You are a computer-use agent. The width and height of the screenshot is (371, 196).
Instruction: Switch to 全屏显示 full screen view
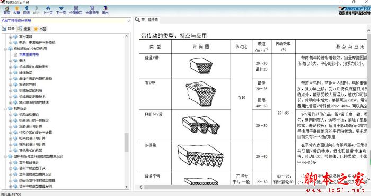[x=92, y=11]
